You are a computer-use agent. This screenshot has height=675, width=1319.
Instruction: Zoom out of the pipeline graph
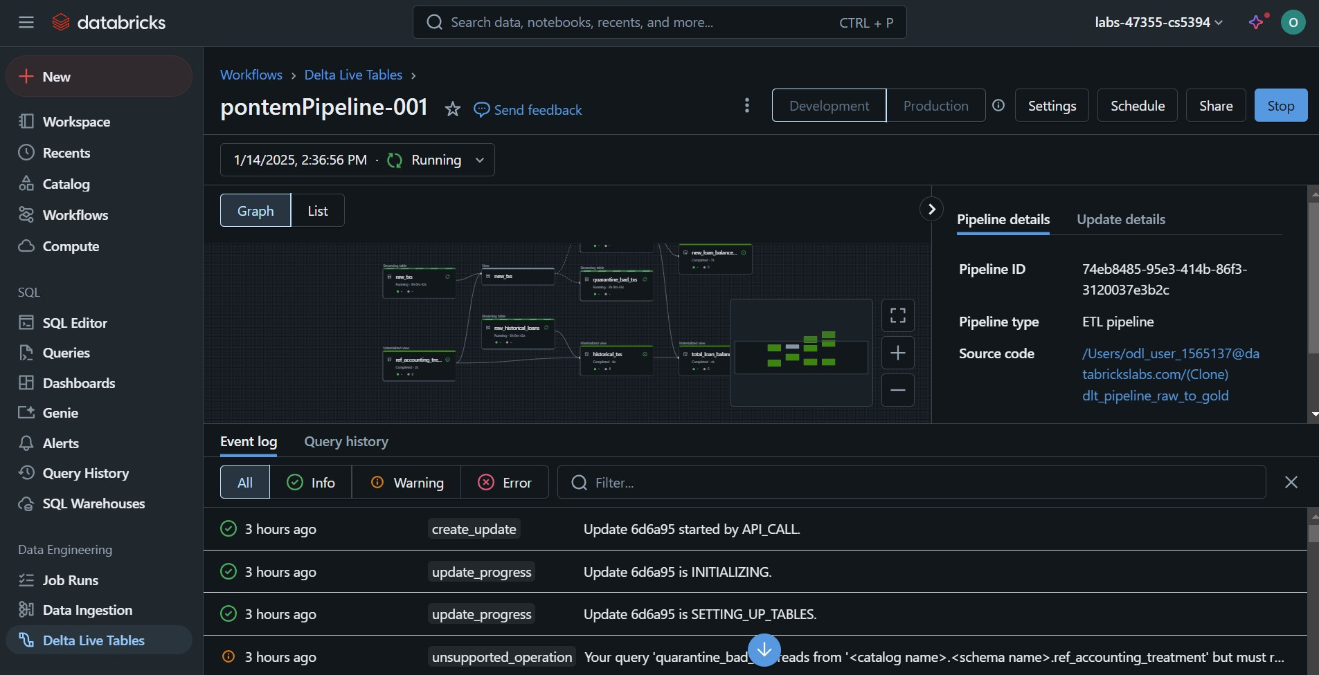(x=898, y=390)
